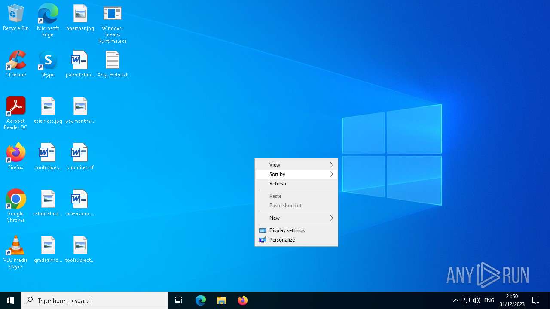Select the Acrobat Reader DC shortcut
The height and width of the screenshot is (309, 550).
16,113
